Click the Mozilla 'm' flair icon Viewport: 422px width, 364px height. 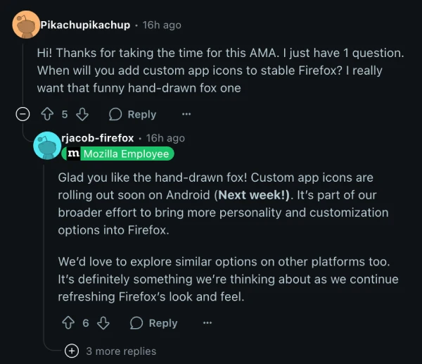point(73,153)
